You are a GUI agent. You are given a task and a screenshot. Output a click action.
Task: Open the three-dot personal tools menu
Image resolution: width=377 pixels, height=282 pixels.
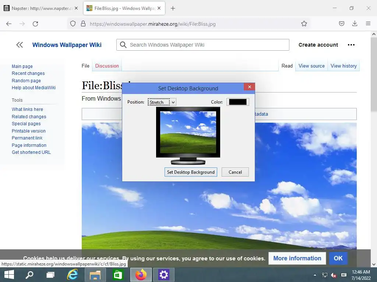point(351,45)
